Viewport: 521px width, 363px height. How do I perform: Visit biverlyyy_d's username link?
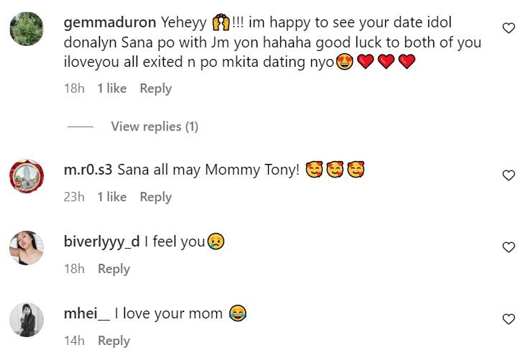(101, 242)
